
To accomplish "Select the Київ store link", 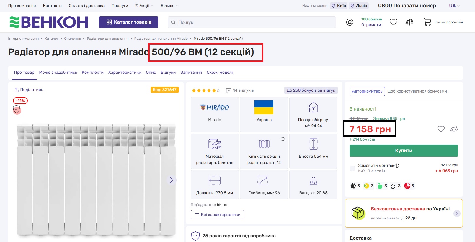I will pyautogui.click(x=339, y=6).
